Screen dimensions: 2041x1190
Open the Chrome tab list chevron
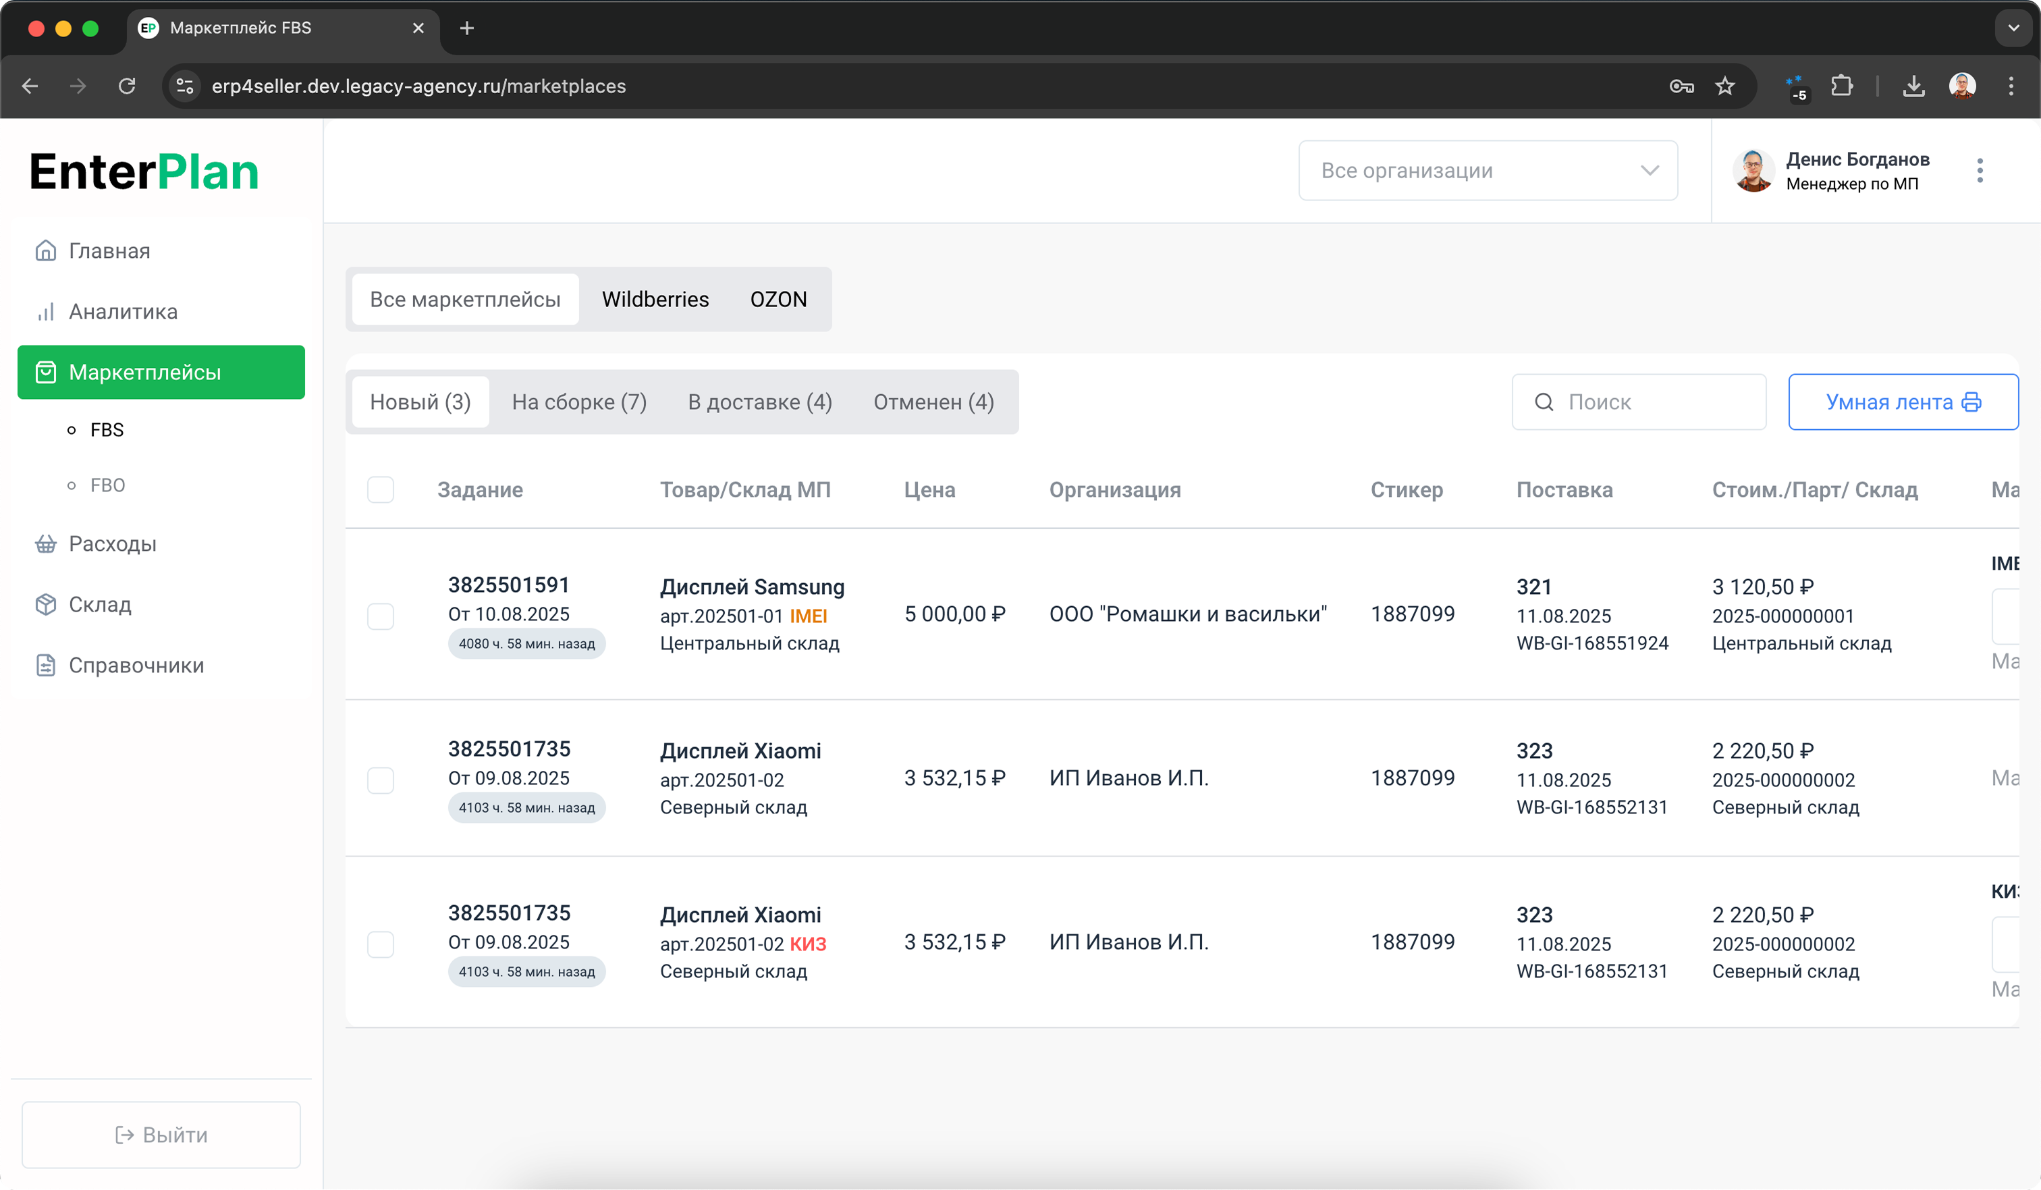(2013, 28)
